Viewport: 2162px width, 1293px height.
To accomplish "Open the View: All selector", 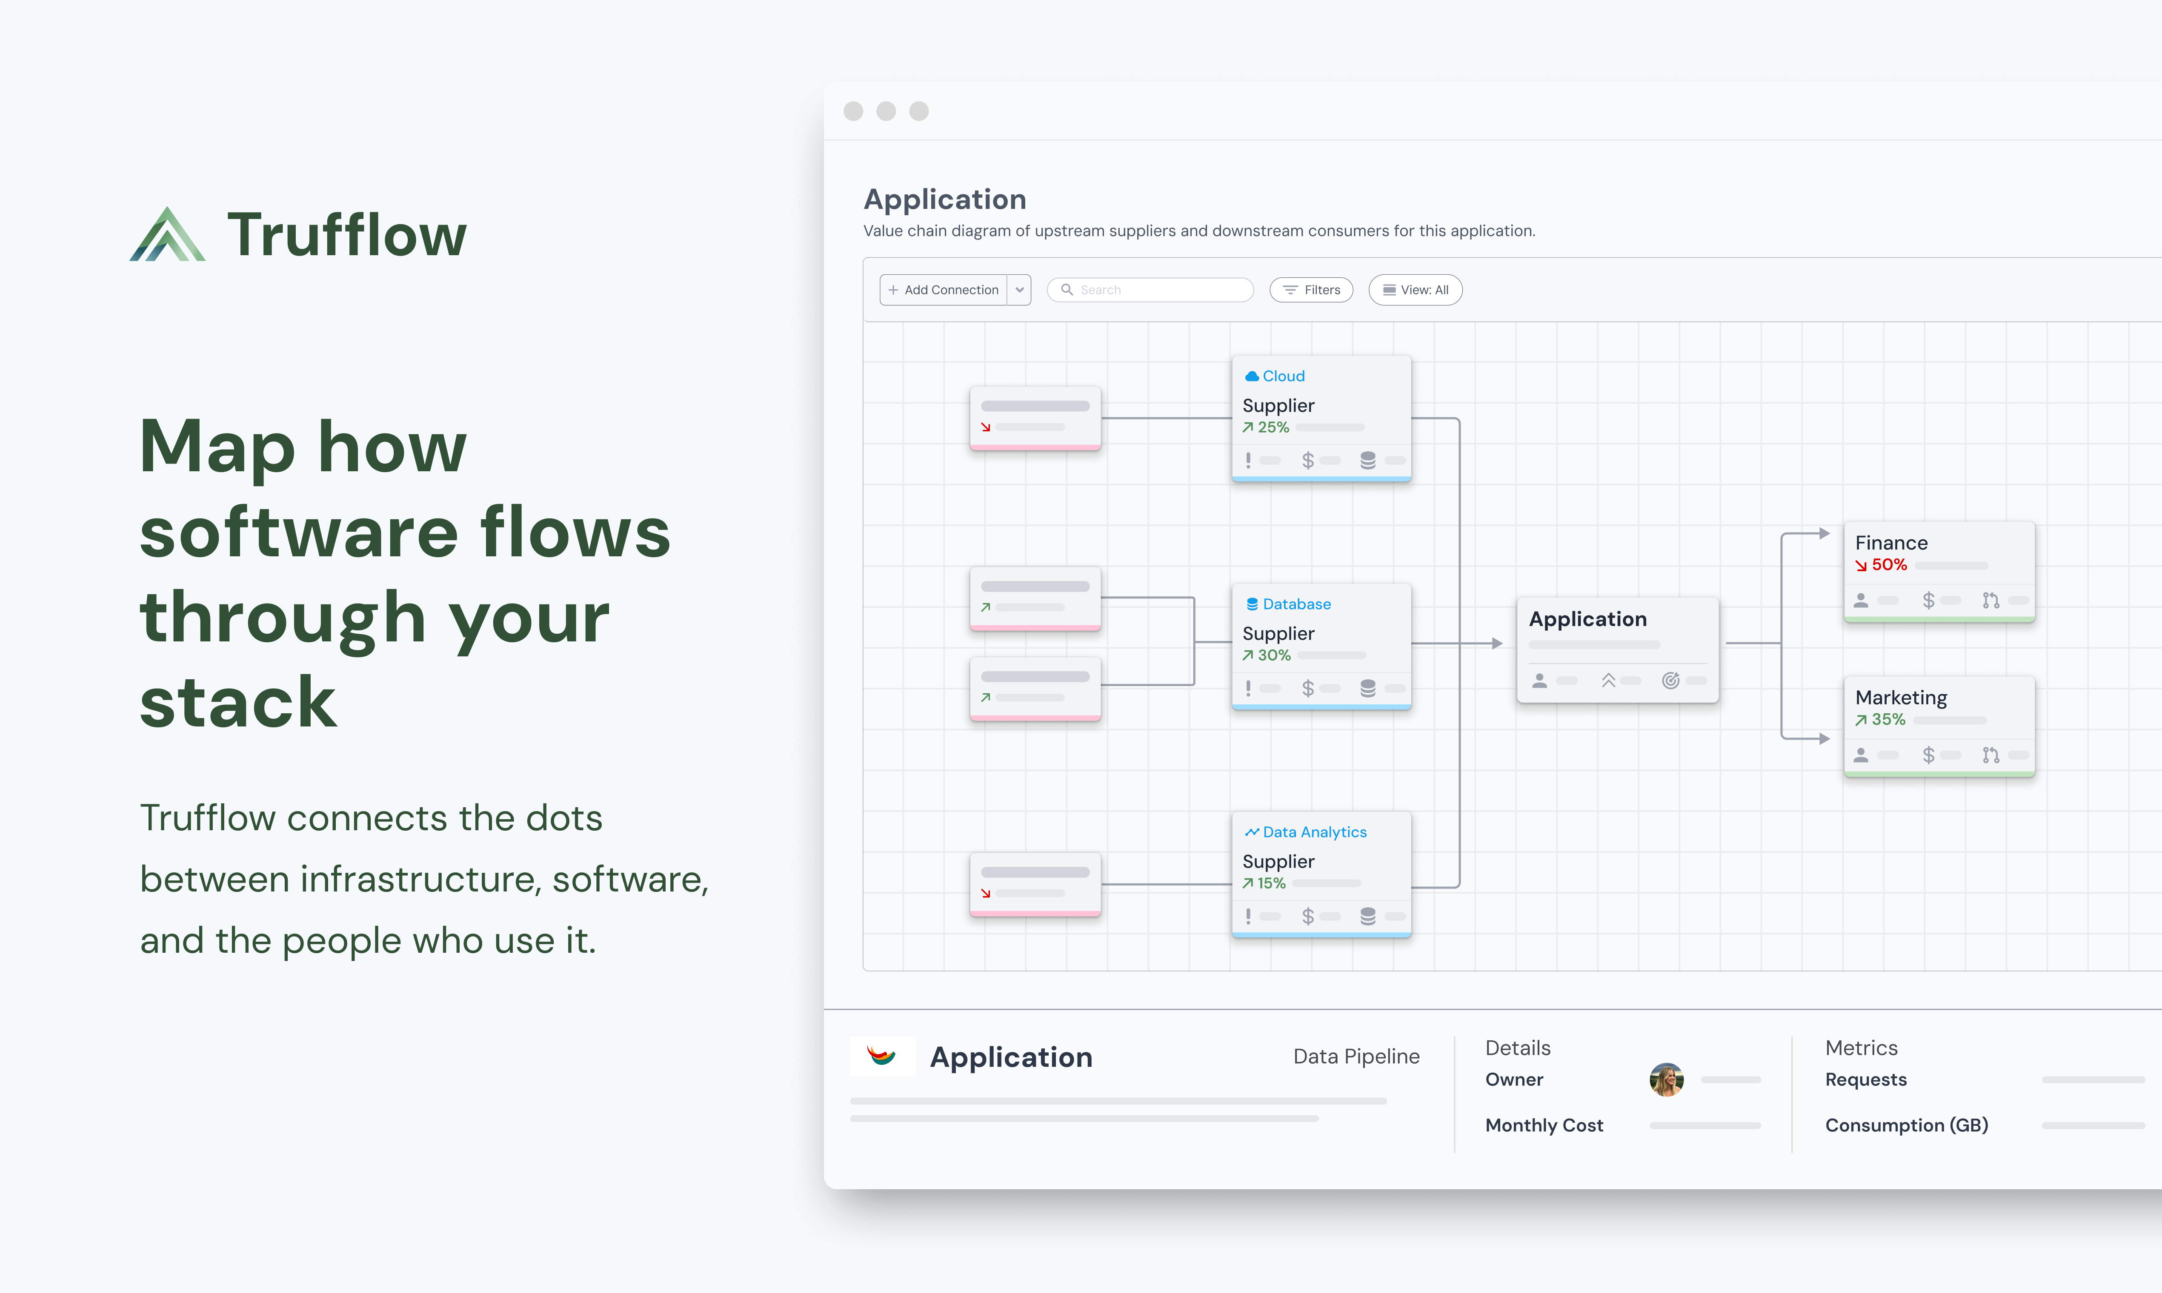I will pyautogui.click(x=1415, y=290).
